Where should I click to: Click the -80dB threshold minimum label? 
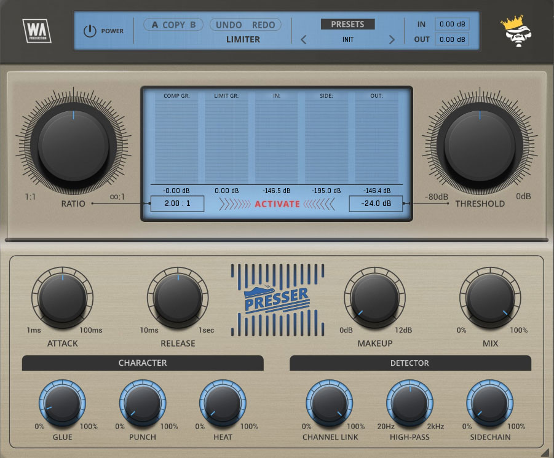[x=437, y=197]
